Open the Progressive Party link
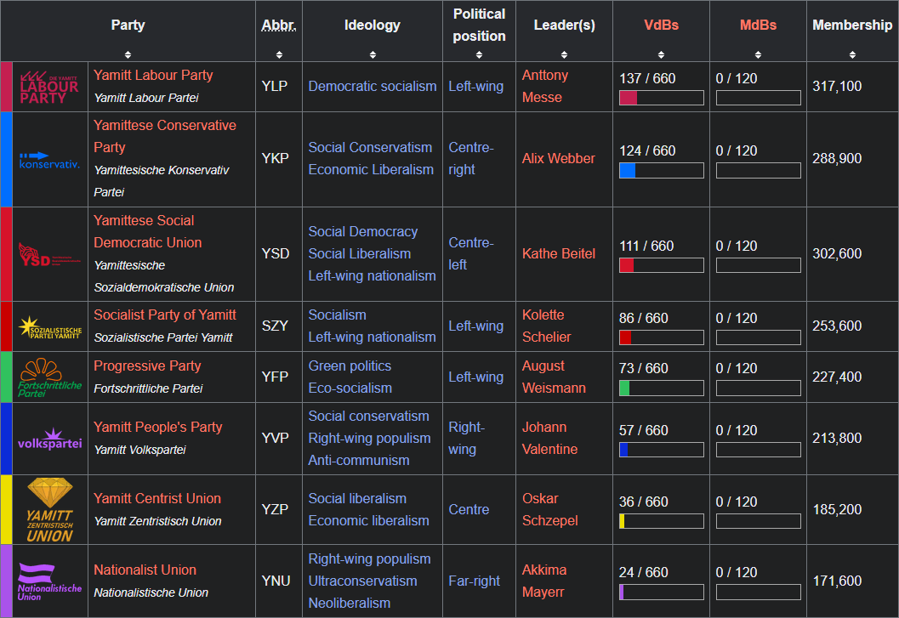Viewport: 899px width, 618px height. [147, 366]
